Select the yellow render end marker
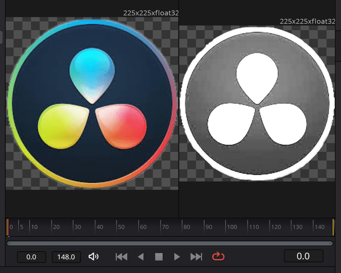The height and width of the screenshot is (273, 341). [333, 227]
